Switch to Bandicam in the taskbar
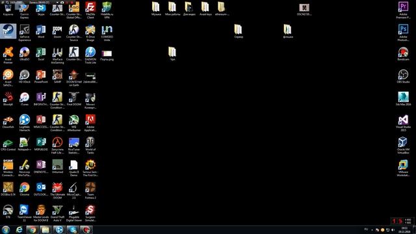 click(x=86, y=229)
